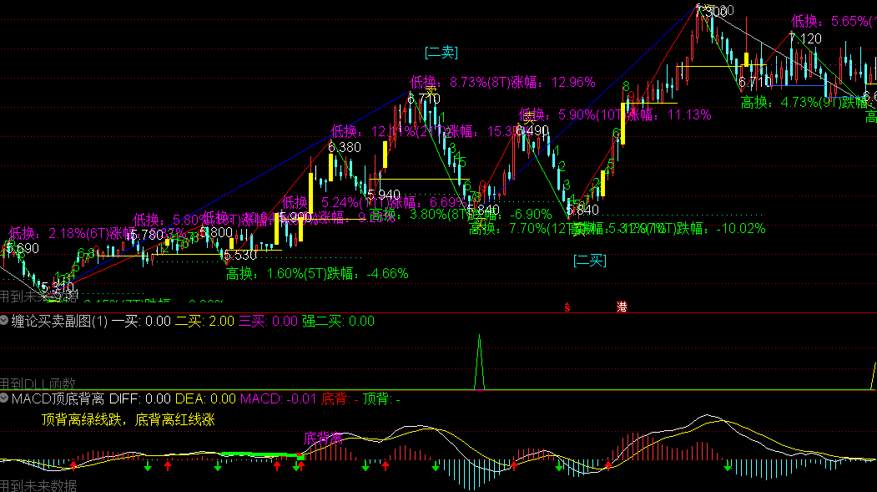Click the 低换: 8.73%(8T)涨幅: 12.96% annotation

pyautogui.click(x=503, y=83)
